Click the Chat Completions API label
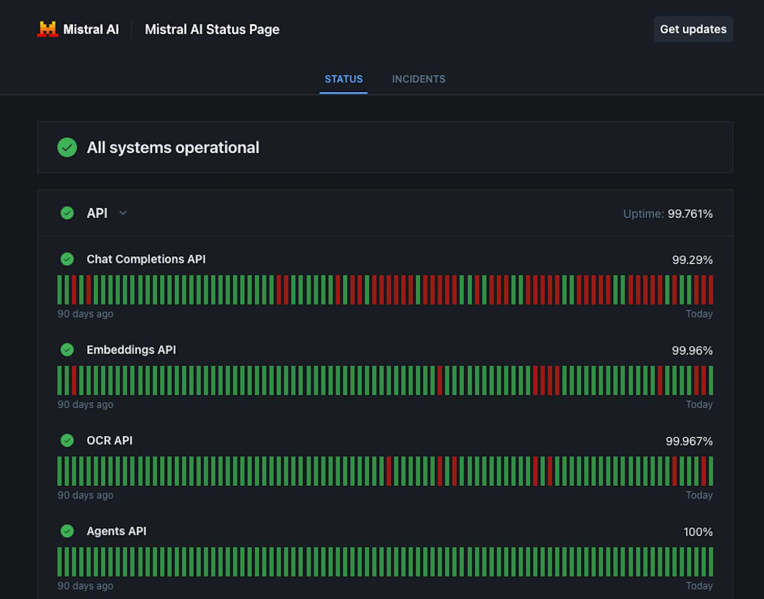This screenshot has height=599, width=764. [x=146, y=259]
